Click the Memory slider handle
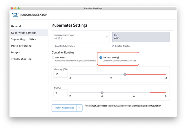The height and width of the screenshot is (129, 186). pos(125,74)
